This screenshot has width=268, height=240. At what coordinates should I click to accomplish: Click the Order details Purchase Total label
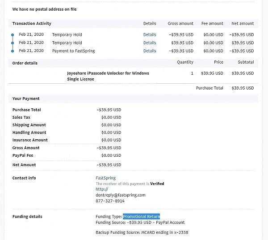(209, 88)
